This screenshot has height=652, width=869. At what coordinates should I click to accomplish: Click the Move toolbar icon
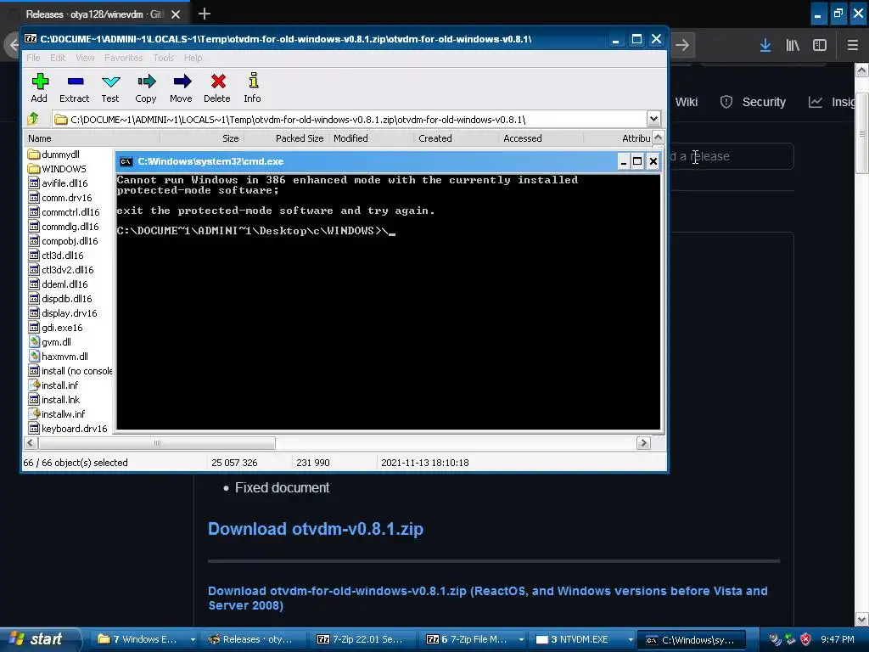coord(182,87)
